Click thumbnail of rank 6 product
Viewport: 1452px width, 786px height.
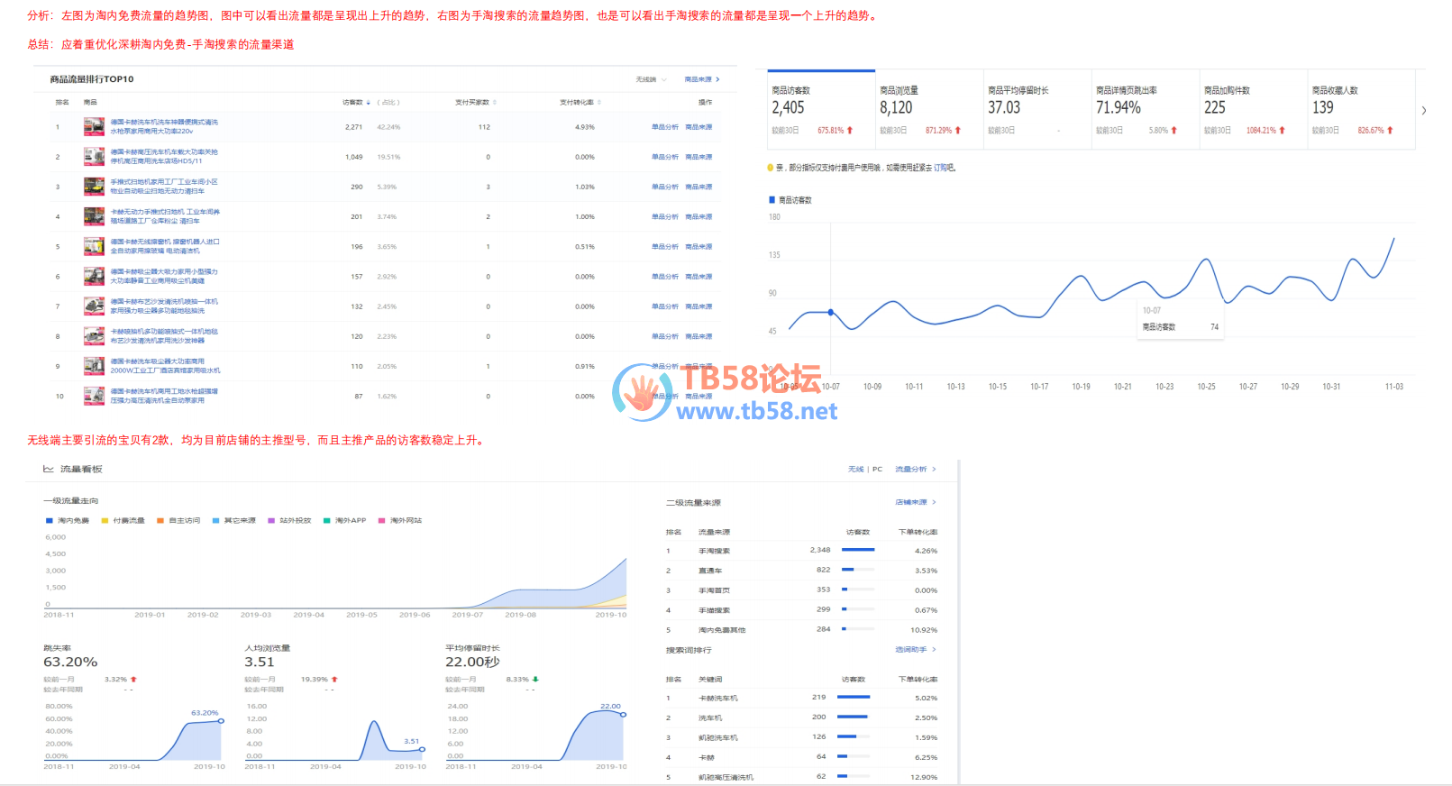[94, 276]
